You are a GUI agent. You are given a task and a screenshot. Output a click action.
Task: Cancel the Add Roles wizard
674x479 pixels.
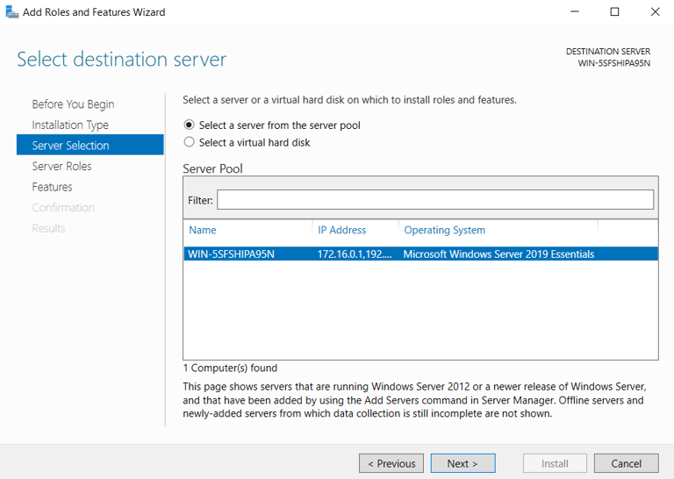coord(626,463)
